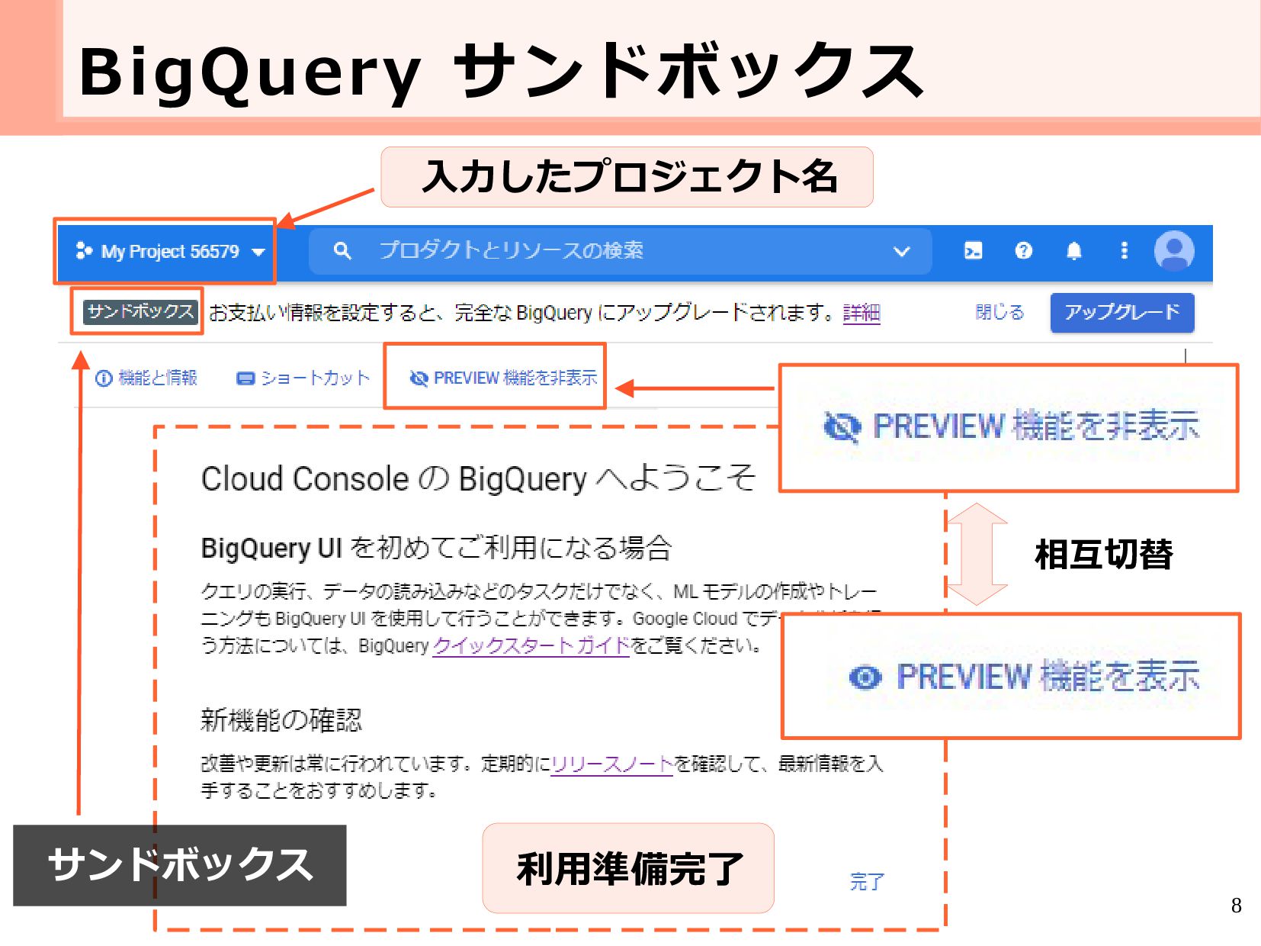Open the help question mark icon
Image resolution: width=1261 pixels, height=946 pixels.
click(1024, 251)
